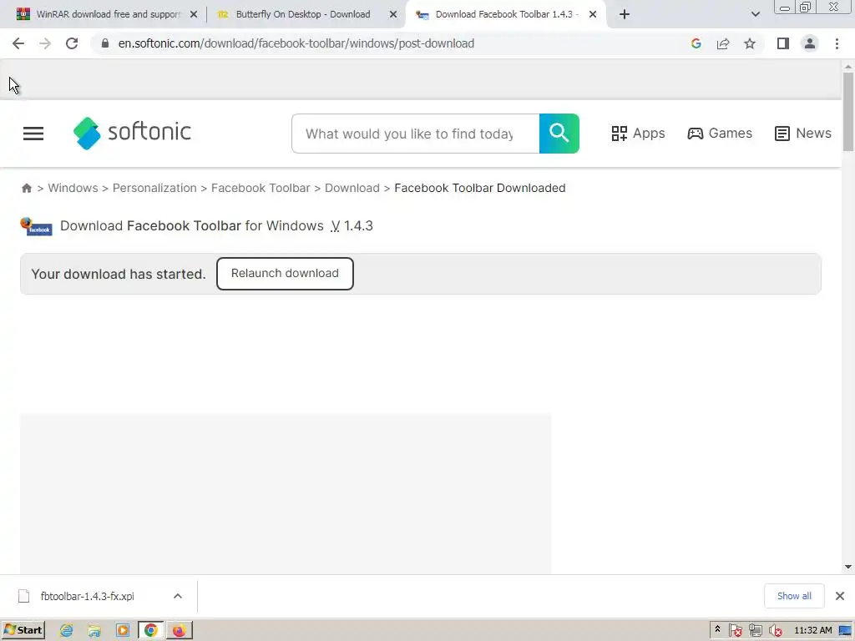Click the volume tray icon
855x641 pixels.
[775, 631]
